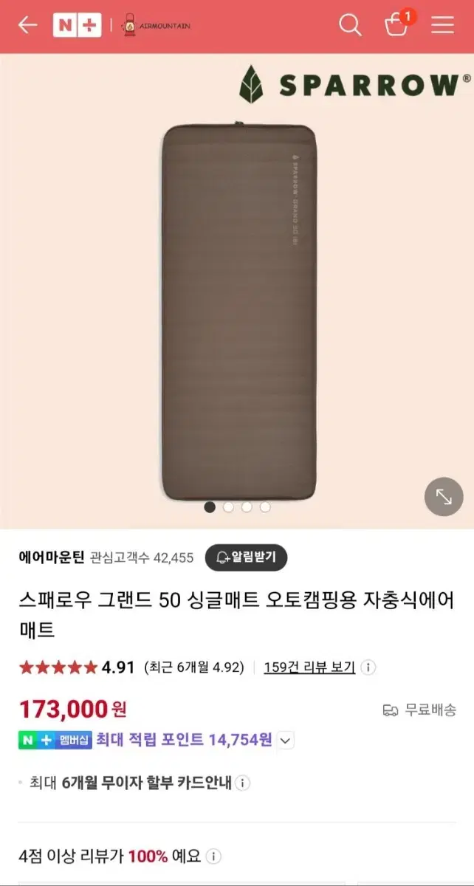Screen dimensions: 474x886
Task: Open search with the magnifier icon
Action: click(350, 25)
